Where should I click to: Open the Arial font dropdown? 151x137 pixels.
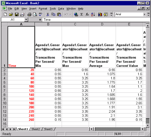click(145, 14)
